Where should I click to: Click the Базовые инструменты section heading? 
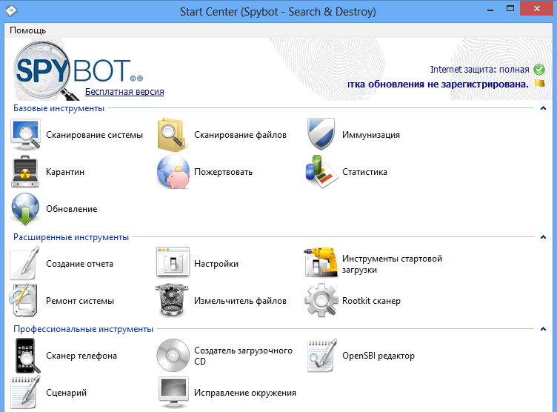tap(59, 108)
